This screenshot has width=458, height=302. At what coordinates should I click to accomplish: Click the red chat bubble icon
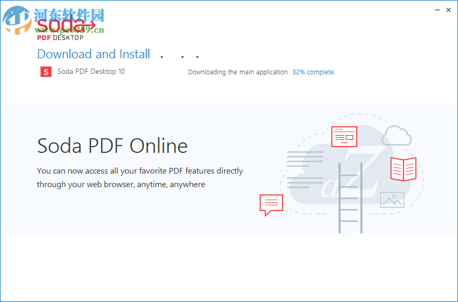pyautogui.click(x=271, y=204)
